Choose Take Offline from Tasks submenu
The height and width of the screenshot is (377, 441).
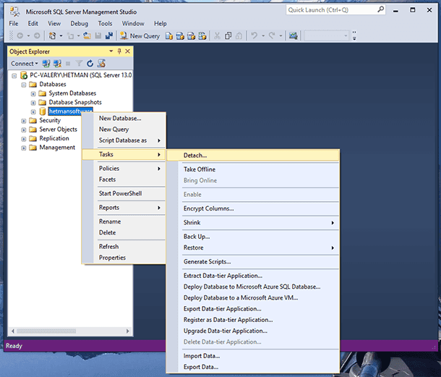[253, 169]
